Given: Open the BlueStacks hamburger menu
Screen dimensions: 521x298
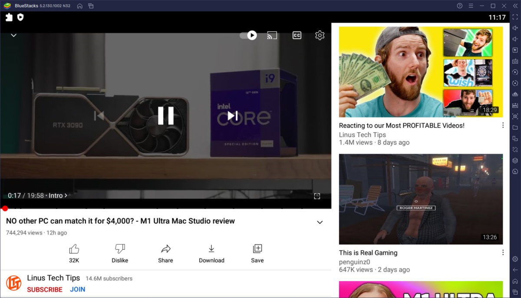Looking at the screenshot, I should point(471,6).
